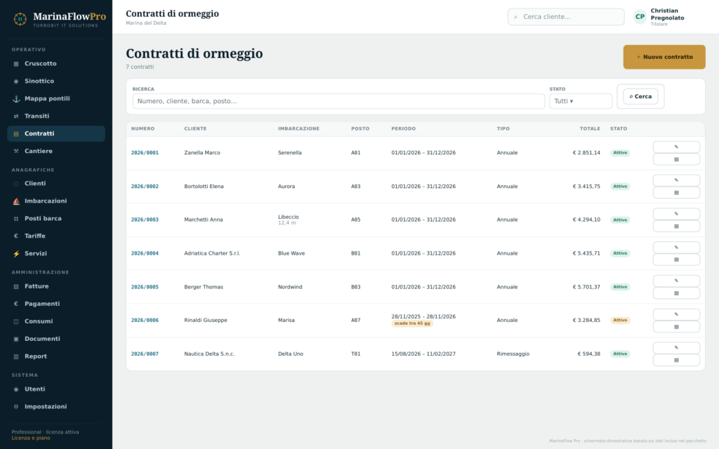This screenshot has width=719, height=449.
Task: Click document icon for Bortolotti Elena row
Action: pyautogui.click(x=676, y=193)
